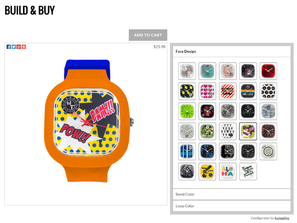The width and height of the screenshot is (297, 223).
Task: Pick the blue plaid face design
Action: (x=187, y=152)
